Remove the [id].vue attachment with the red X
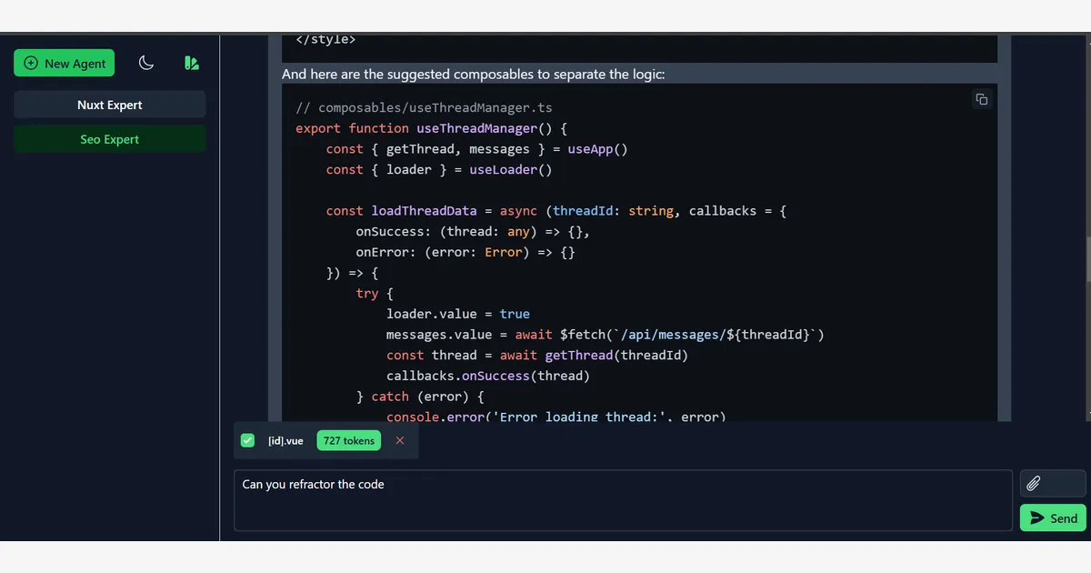This screenshot has width=1091, height=573. (400, 440)
